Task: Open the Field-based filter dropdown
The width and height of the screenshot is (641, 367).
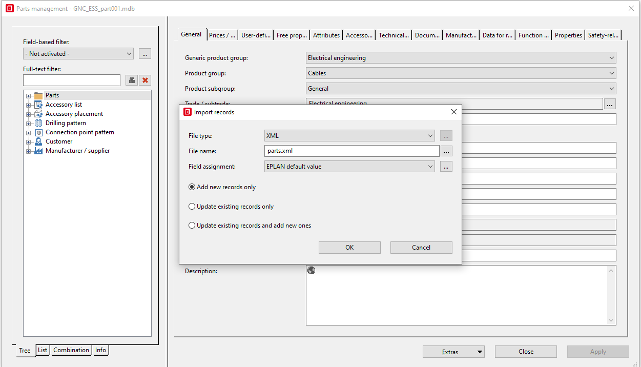Action: [78, 54]
